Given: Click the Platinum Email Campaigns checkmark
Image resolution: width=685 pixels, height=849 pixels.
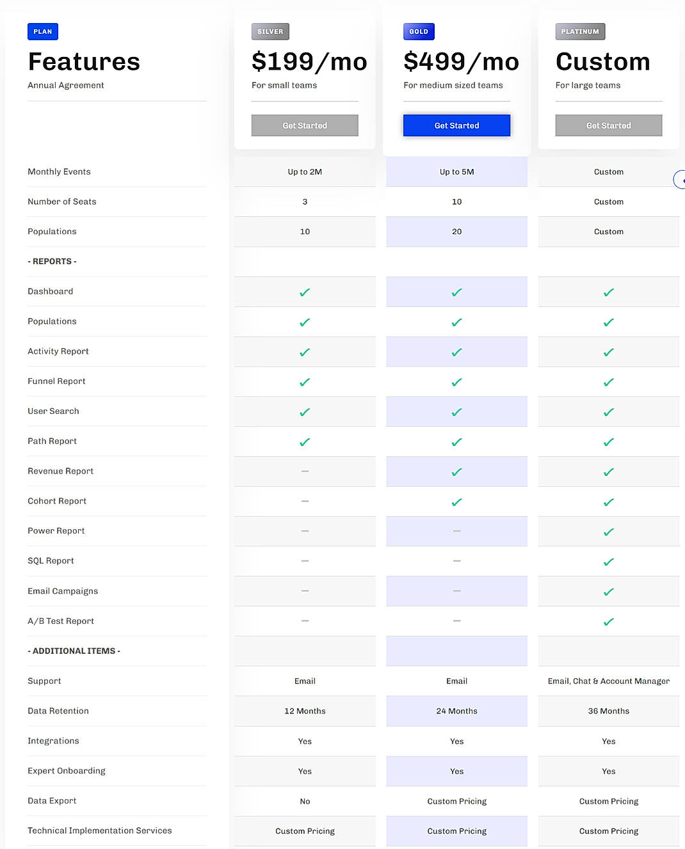Looking at the screenshot, I should pos(608,591).
